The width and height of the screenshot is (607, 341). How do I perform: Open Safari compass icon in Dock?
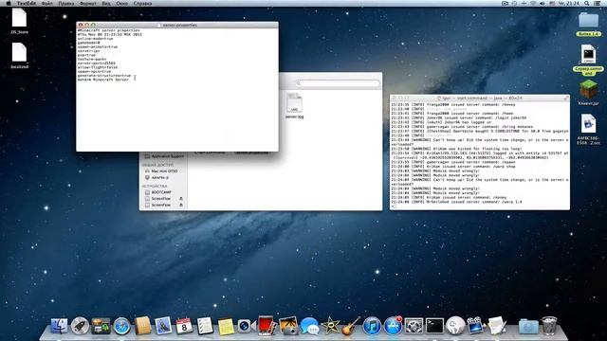tap(121, 326)
